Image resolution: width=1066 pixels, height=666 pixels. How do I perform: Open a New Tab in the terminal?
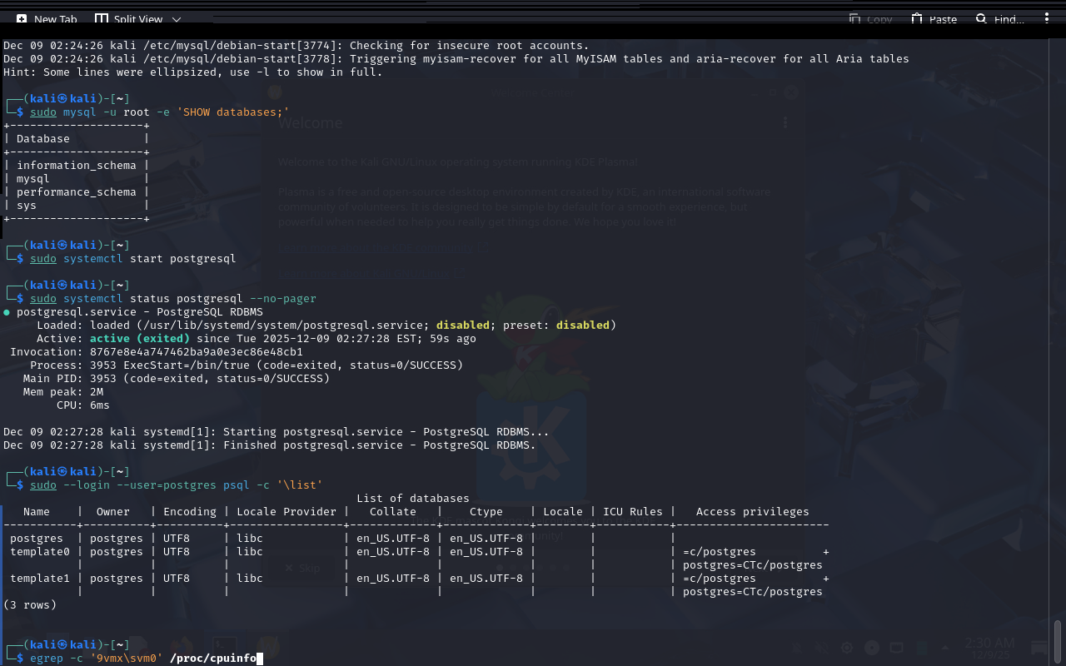(47, 19)
